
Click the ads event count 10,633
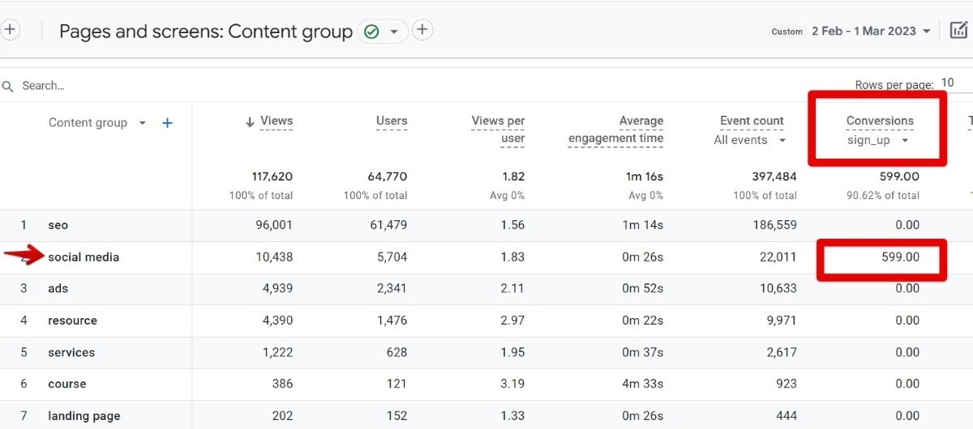[x=778, y=288]
